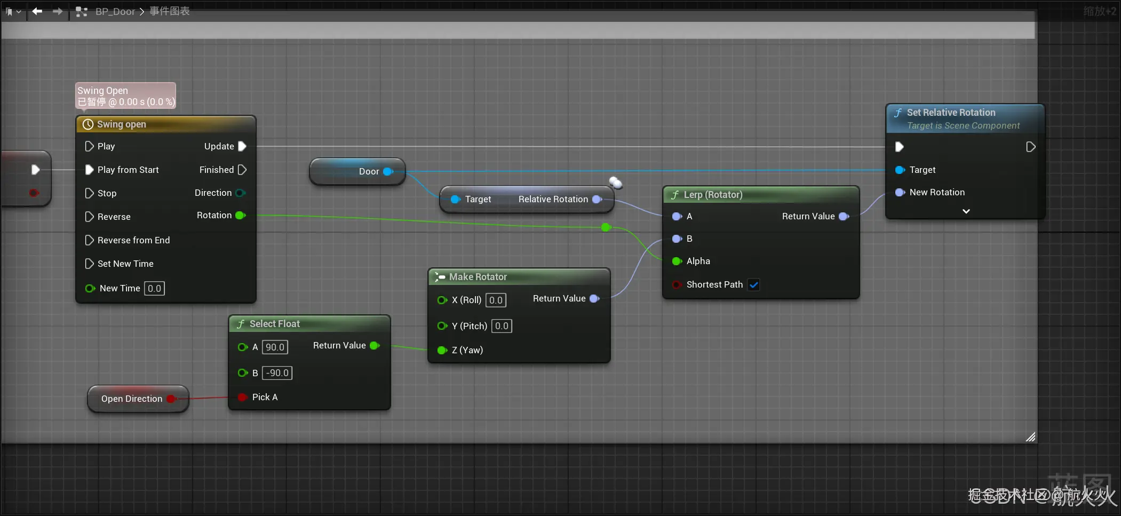The width and height of the screenshot is (1121, 516).
Task: Click the Lerp B input pin
Action: pos(677,239)
